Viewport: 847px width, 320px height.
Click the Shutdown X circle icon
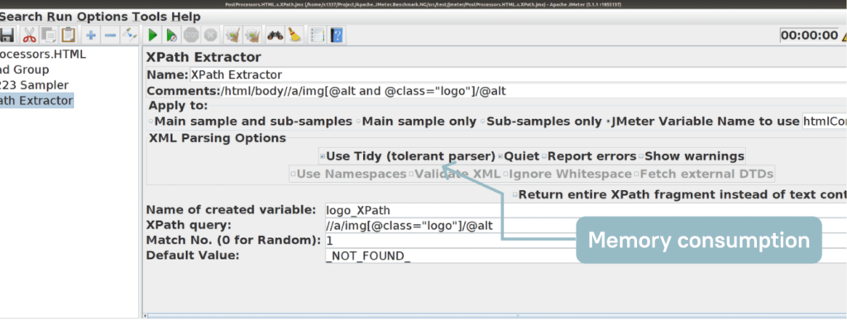click(x=210, y=36)
